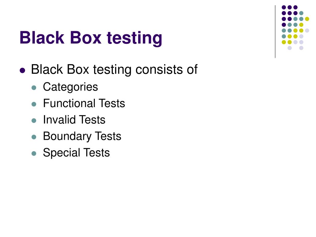
Task: Click the word Black in the title
Action: [42, 37]
